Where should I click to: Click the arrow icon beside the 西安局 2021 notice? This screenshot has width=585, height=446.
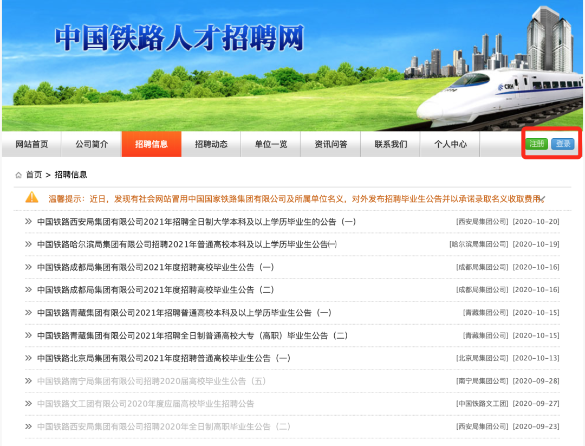[28, 221]
